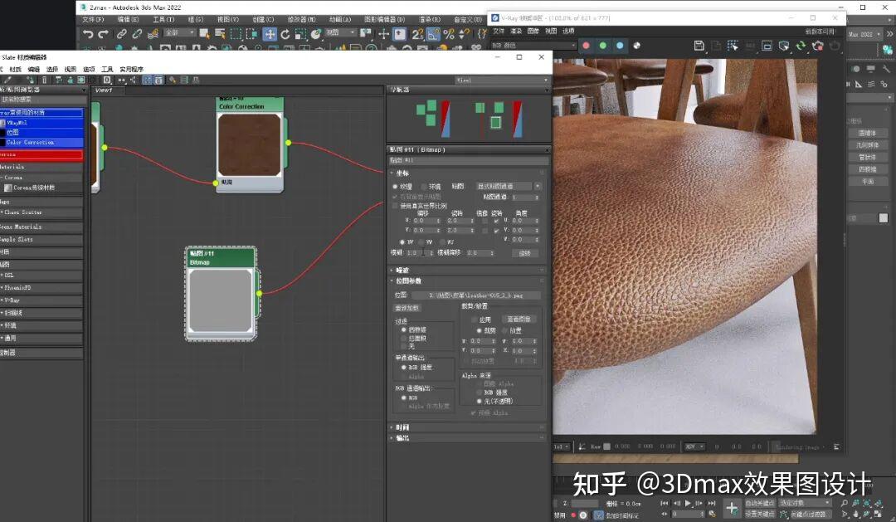Image resolution: width=896 pixels, height=522 pixels.
Task: Click the Redo arrow in 3ds Max toolbar
Action: (x=103, y=34)
